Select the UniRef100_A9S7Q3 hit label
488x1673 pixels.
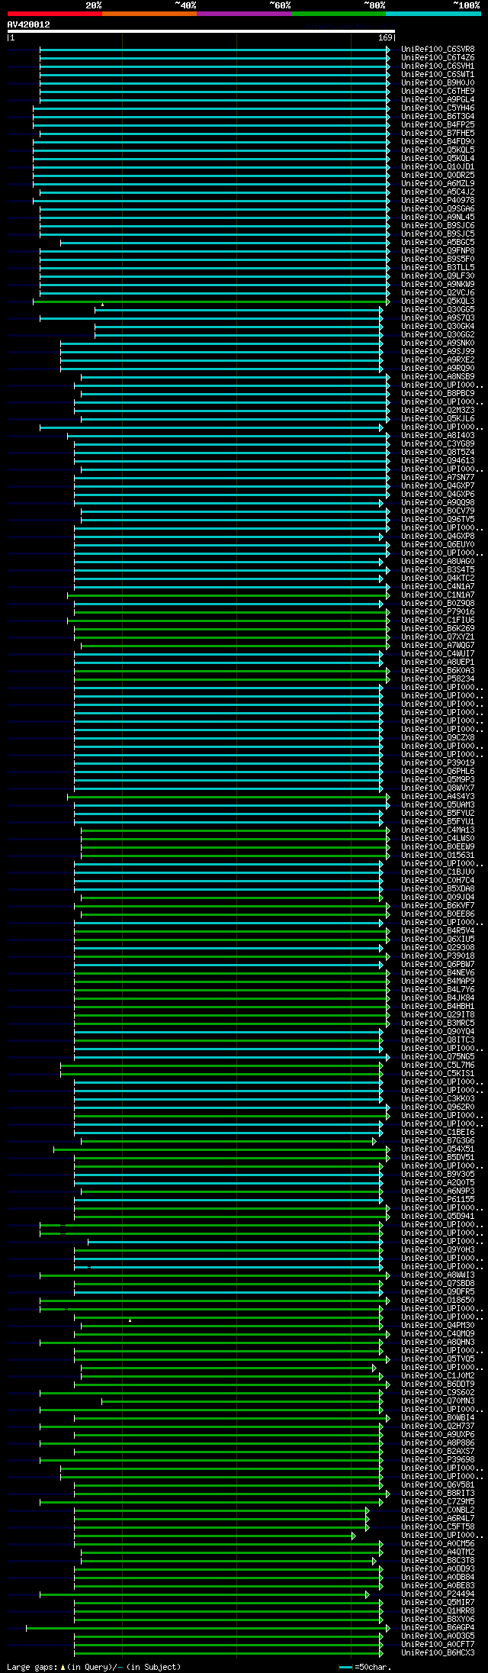coord(438,318)
